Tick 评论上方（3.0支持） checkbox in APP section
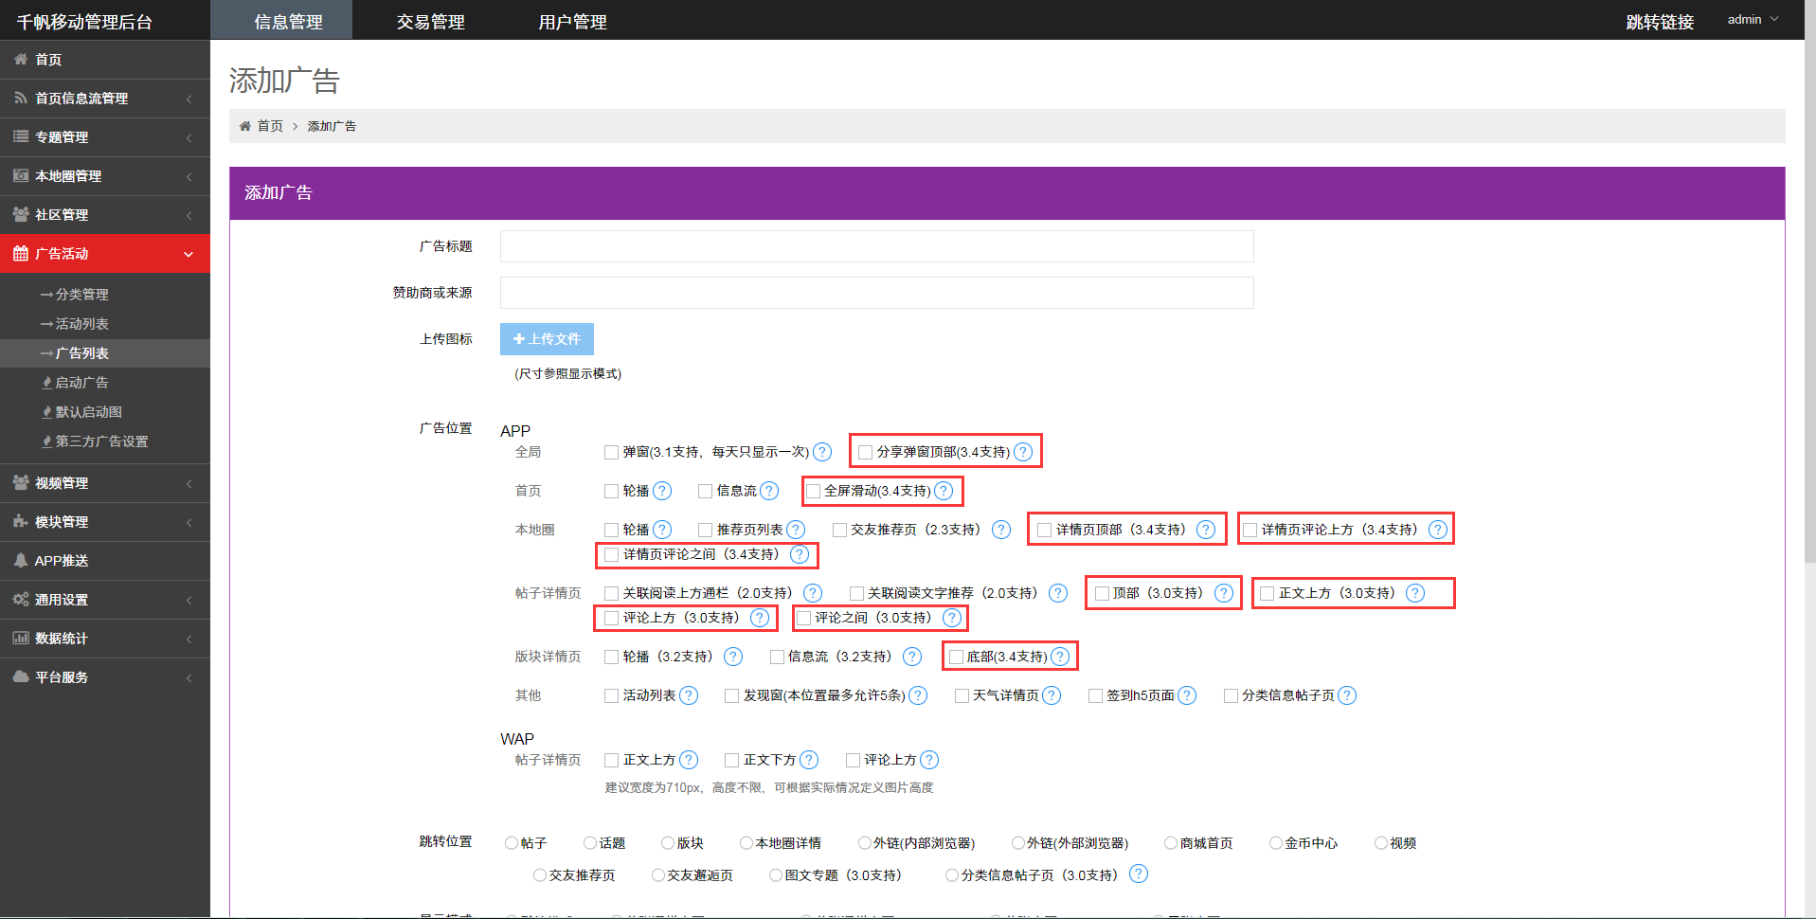The image size is (1816, 919). pyautogui.click(x=611, y=619)
